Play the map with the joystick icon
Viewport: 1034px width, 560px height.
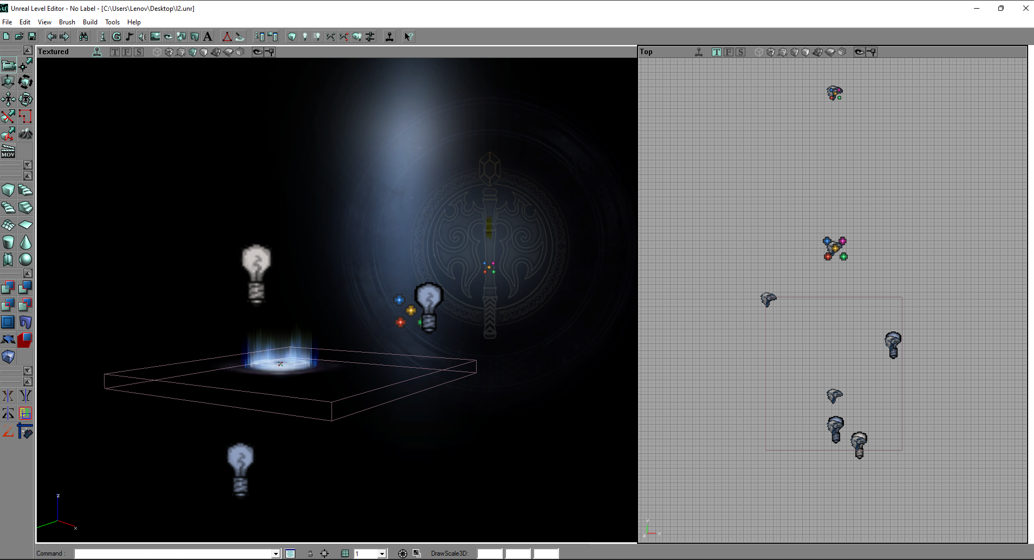click(x=389, y=36)
